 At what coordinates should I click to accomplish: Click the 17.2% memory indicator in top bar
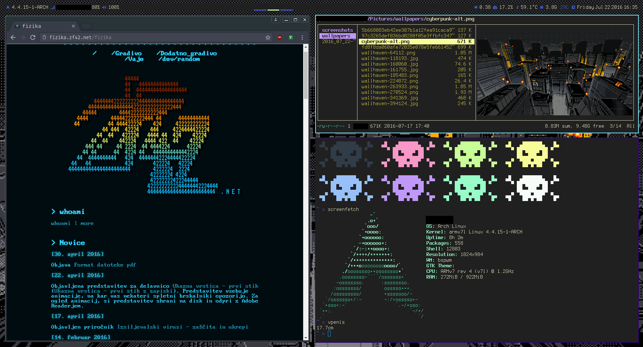click(x=503, y=7)
